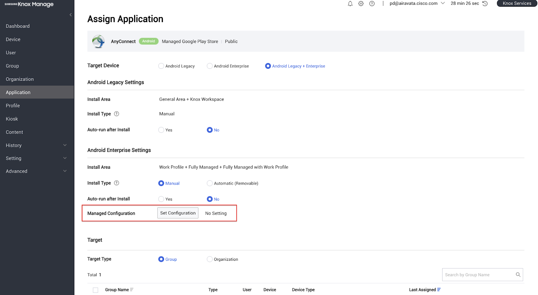Click the 'No Setting' status text
538x295 pixels.
pyautogui.click(x=216, y=213)
